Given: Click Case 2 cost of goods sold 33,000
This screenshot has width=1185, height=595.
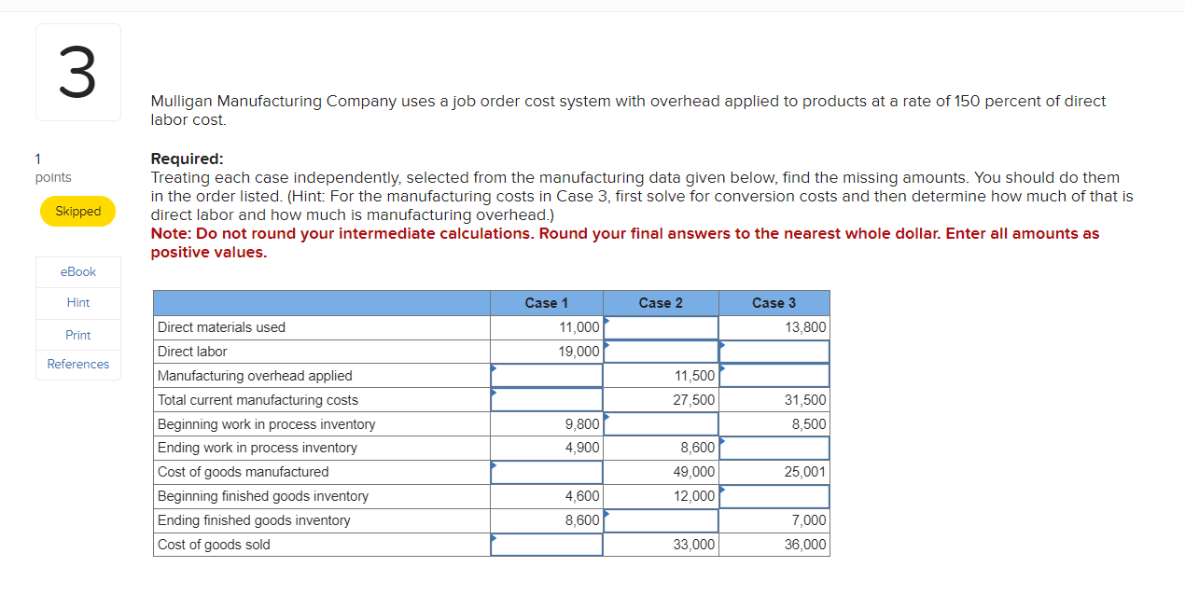Looking at the screenshot, I should tap(694, 545).
